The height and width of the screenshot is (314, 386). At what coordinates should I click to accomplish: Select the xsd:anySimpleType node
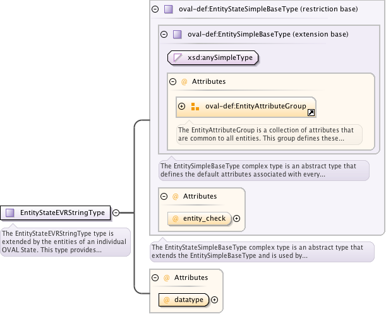214,58
